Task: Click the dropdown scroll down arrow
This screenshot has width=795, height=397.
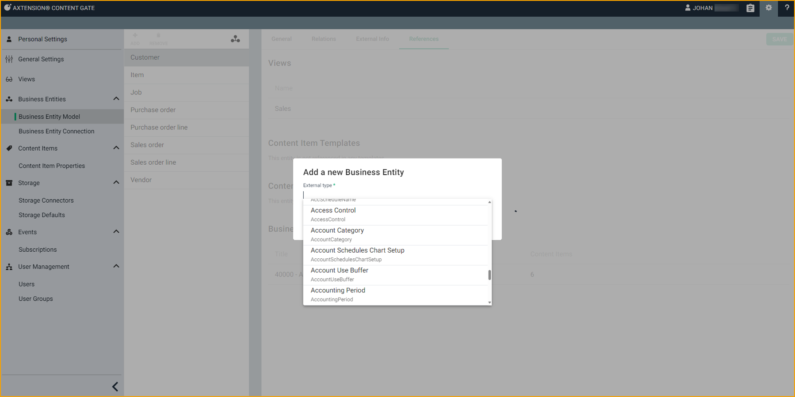Action: click(489, 302)
